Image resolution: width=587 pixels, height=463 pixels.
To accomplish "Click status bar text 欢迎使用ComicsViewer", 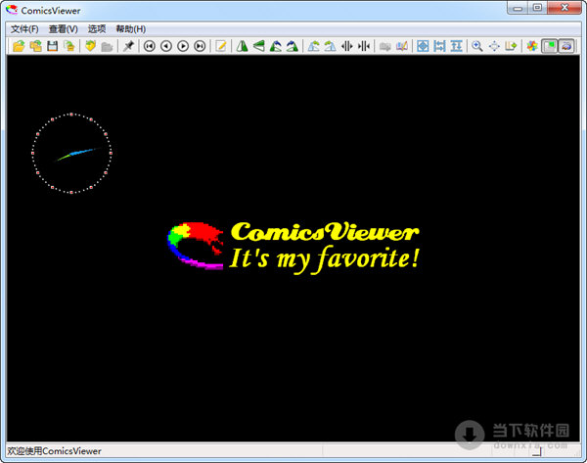I will [x=54, y=451].
